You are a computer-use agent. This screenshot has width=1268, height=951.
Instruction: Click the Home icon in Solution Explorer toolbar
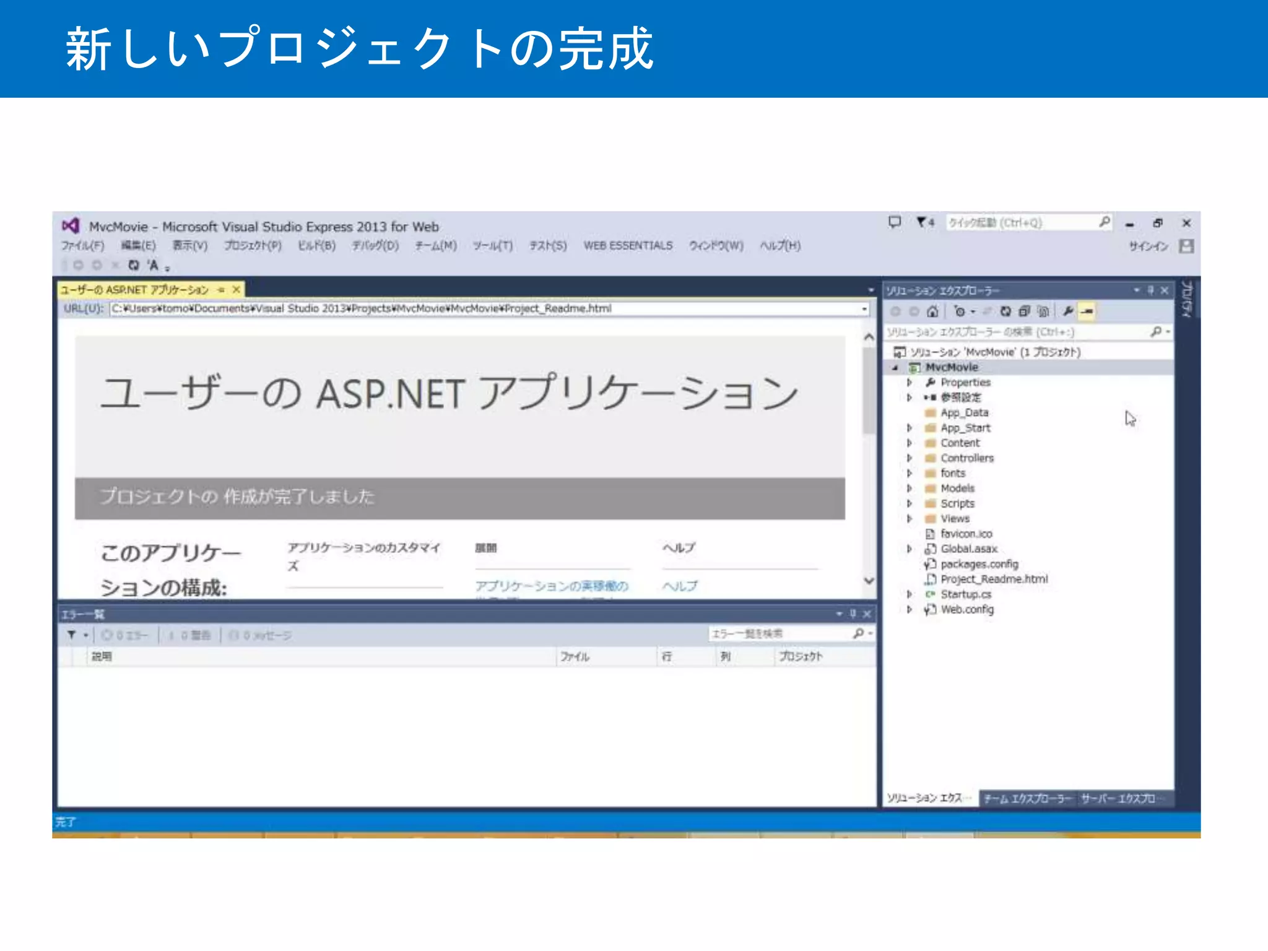932,311
